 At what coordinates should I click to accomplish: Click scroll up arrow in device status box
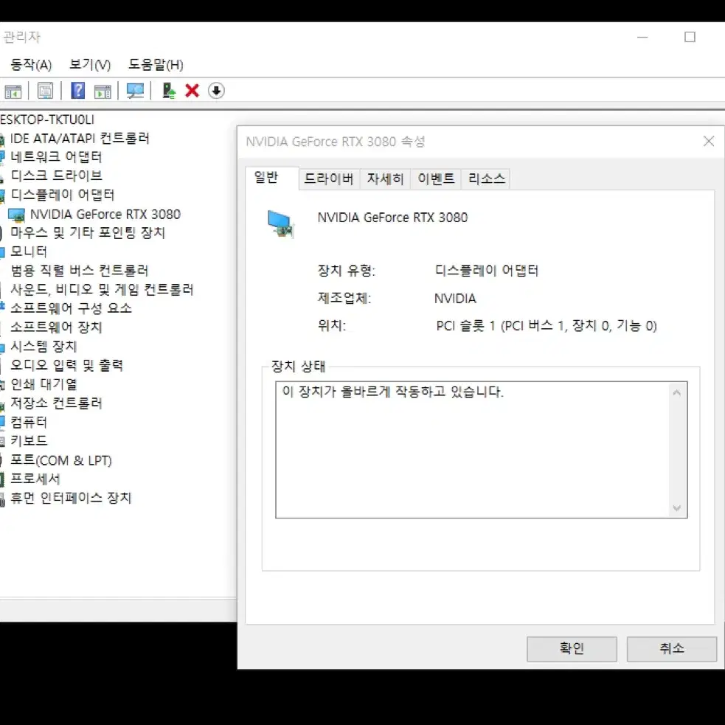tap(676, 393)
